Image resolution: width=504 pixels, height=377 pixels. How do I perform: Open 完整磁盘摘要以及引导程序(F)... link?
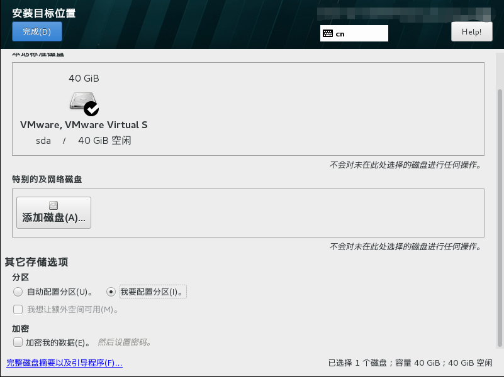[x=64, y=363]
